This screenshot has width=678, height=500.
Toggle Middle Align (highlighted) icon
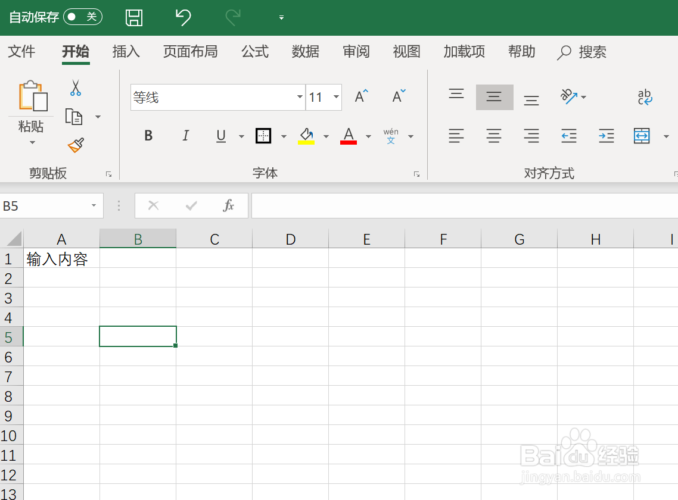tap(494, 97)
